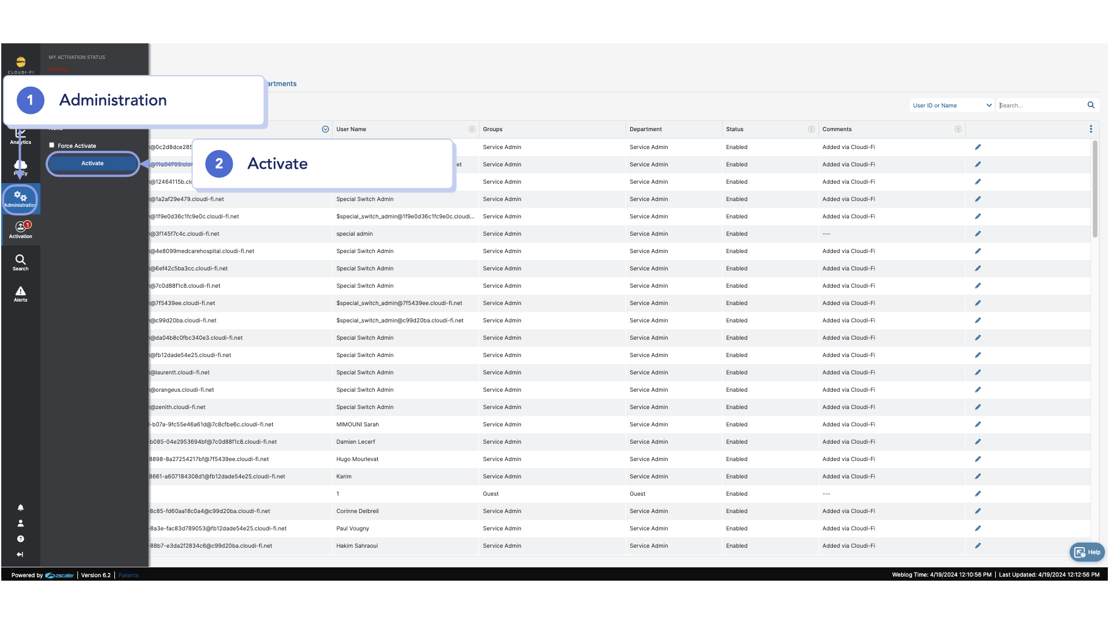
Task: Open the Status column sort options
Action: [811, 129]
